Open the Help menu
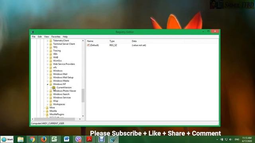 65,37
